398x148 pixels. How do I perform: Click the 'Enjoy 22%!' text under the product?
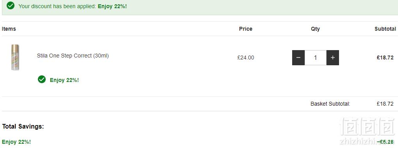64,80
